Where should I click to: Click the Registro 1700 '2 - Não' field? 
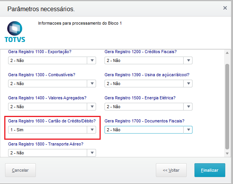click(145, 130)
